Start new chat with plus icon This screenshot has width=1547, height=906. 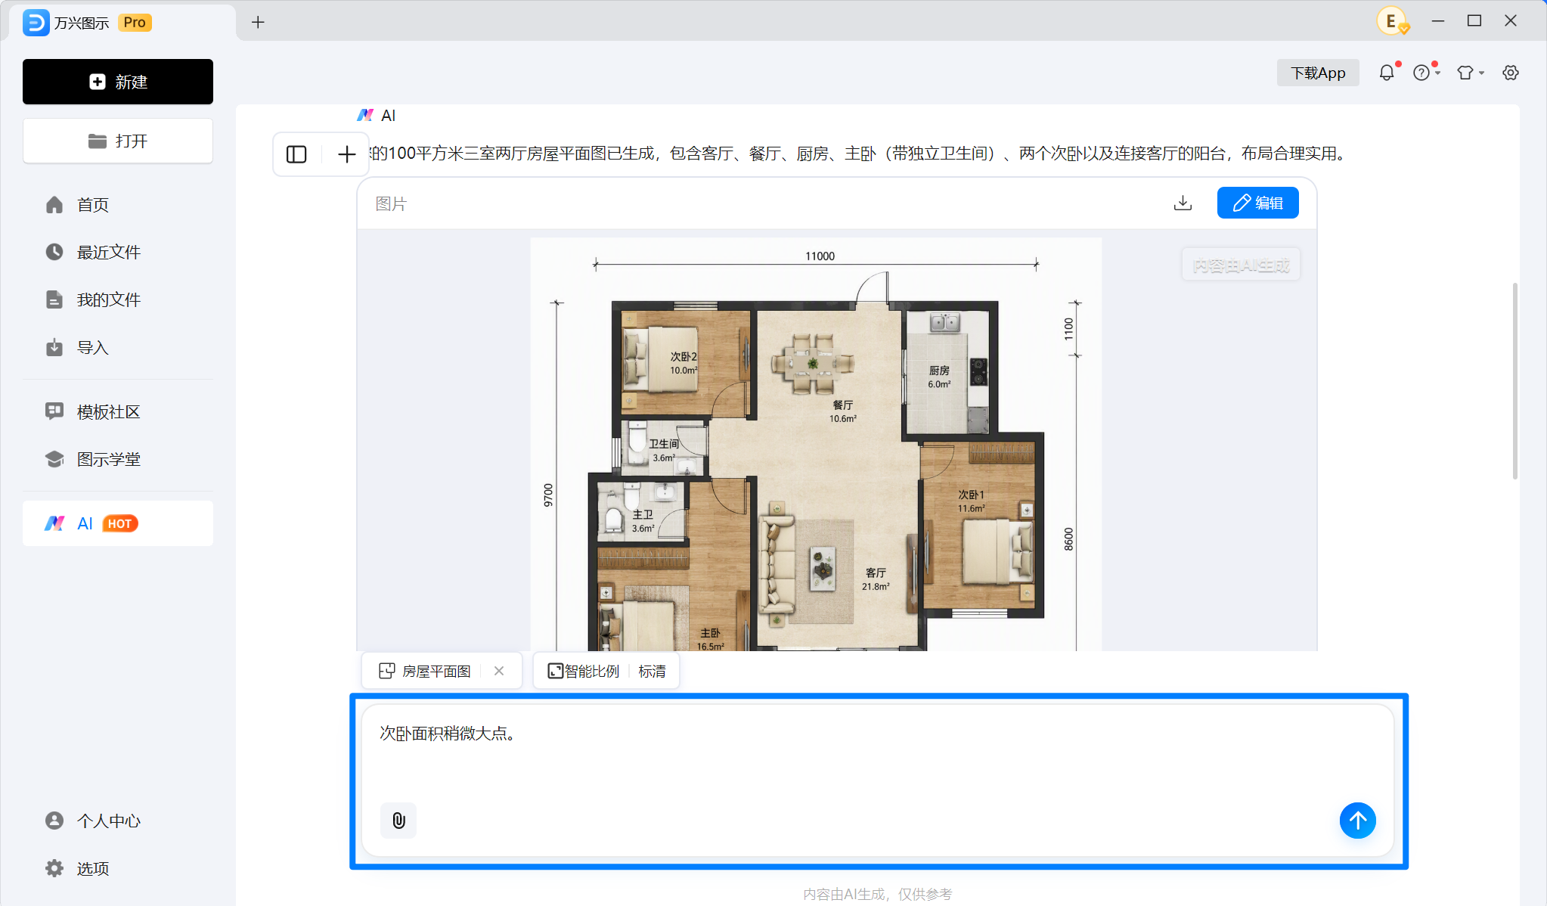point(346,154)
